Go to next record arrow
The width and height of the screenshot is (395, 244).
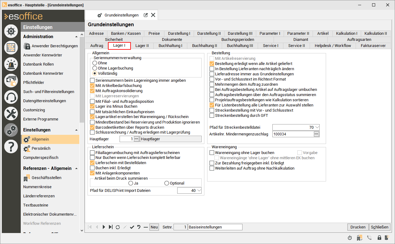coord(104,227)
